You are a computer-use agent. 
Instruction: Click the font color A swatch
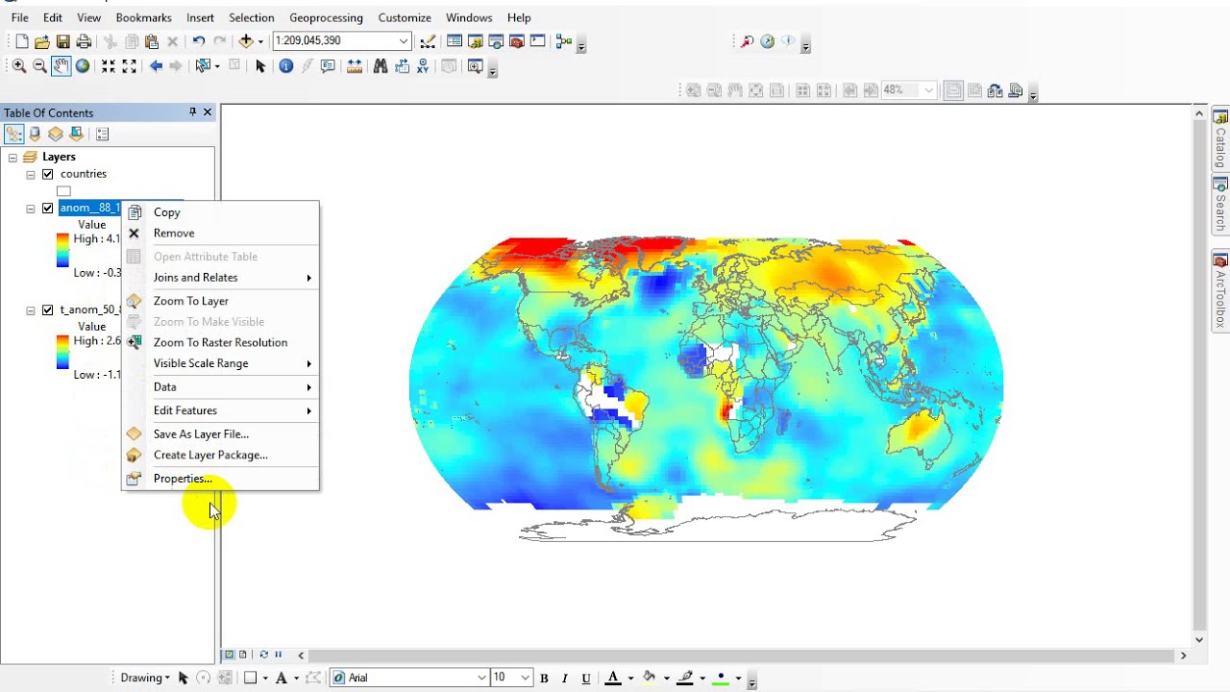click(x=612, y=678)
